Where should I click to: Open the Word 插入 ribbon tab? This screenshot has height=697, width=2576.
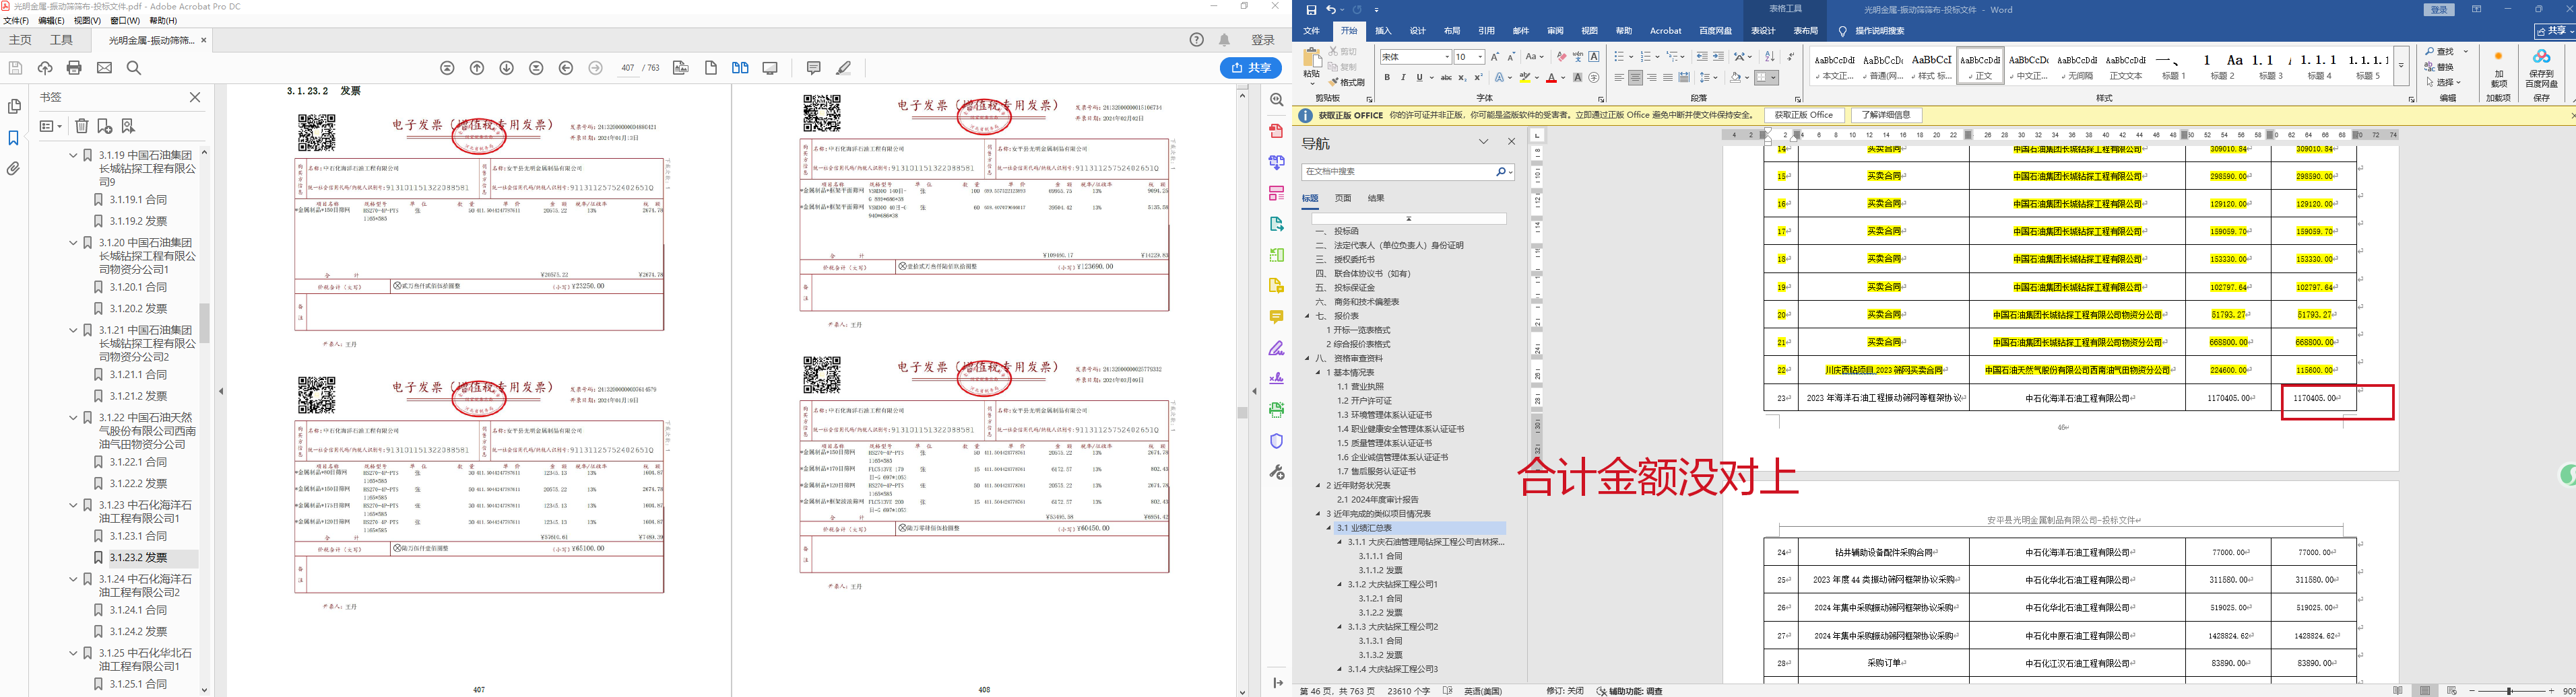tap(1384, 31)
